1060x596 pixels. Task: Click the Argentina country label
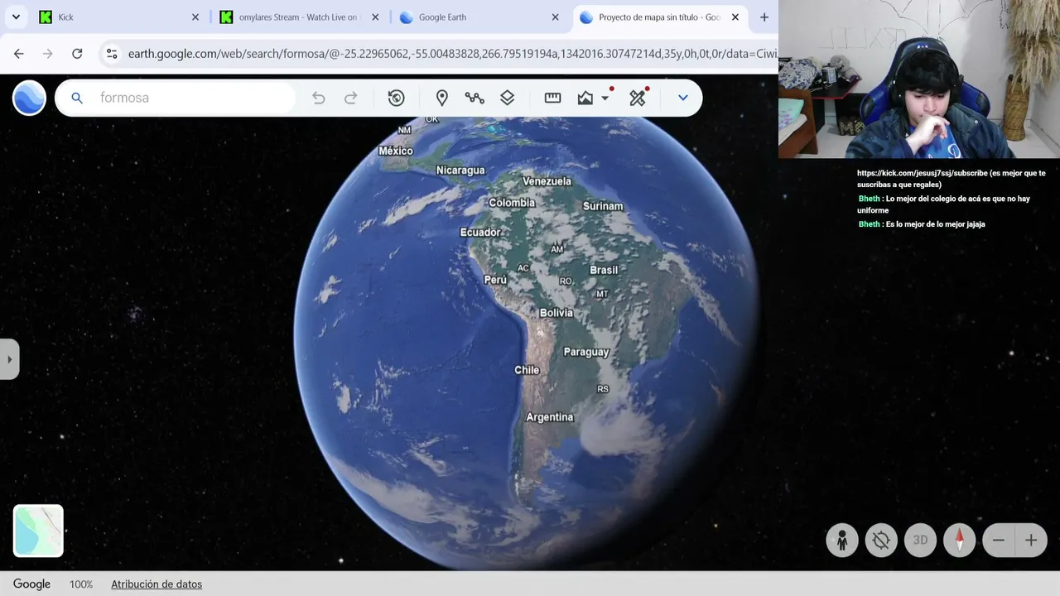(550, 417)
